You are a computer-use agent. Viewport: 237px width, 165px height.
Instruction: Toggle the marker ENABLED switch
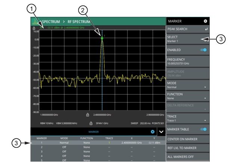(x=203, y=49)
